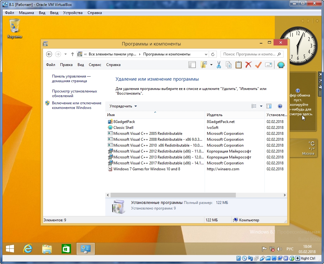This screenshot has height=264, width=324.
Task: Click the Copy icon in toolbar
Action: [x=229, y=65]
